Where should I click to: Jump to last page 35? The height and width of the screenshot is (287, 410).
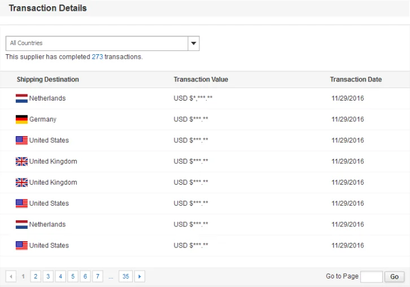tap(125, 276)
